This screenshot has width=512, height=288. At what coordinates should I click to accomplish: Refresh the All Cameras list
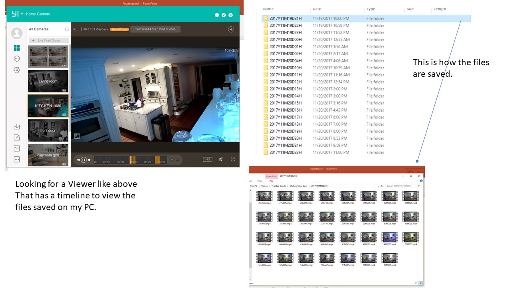pos(67,29)
